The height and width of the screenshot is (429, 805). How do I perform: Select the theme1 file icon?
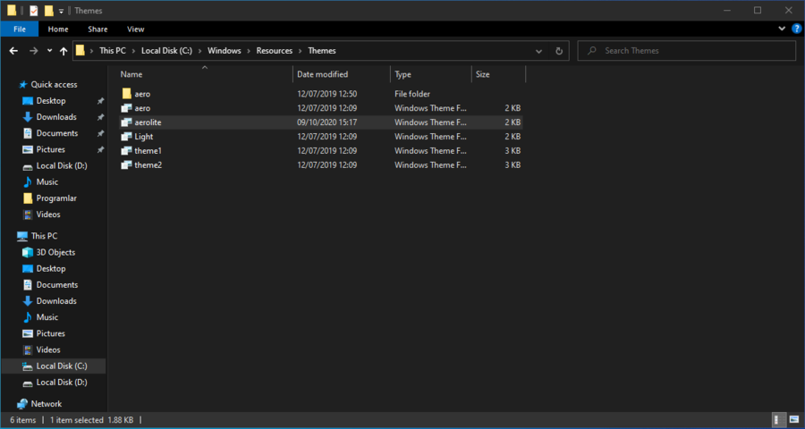[x=126, y=151]
